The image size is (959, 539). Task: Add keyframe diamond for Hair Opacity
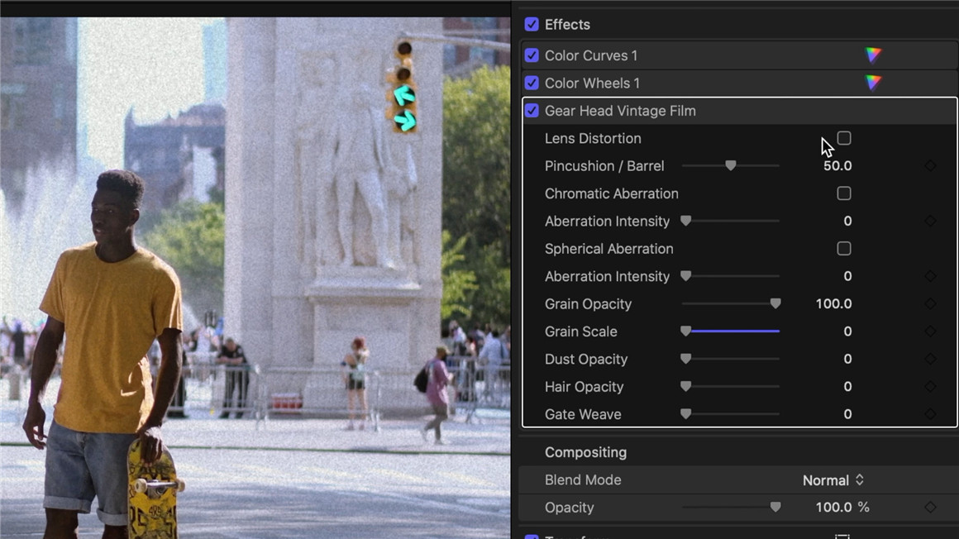(930, 387)
